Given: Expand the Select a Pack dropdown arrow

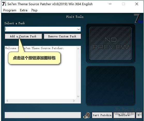Looking at the screenshot, I should [x=79, y=29].
